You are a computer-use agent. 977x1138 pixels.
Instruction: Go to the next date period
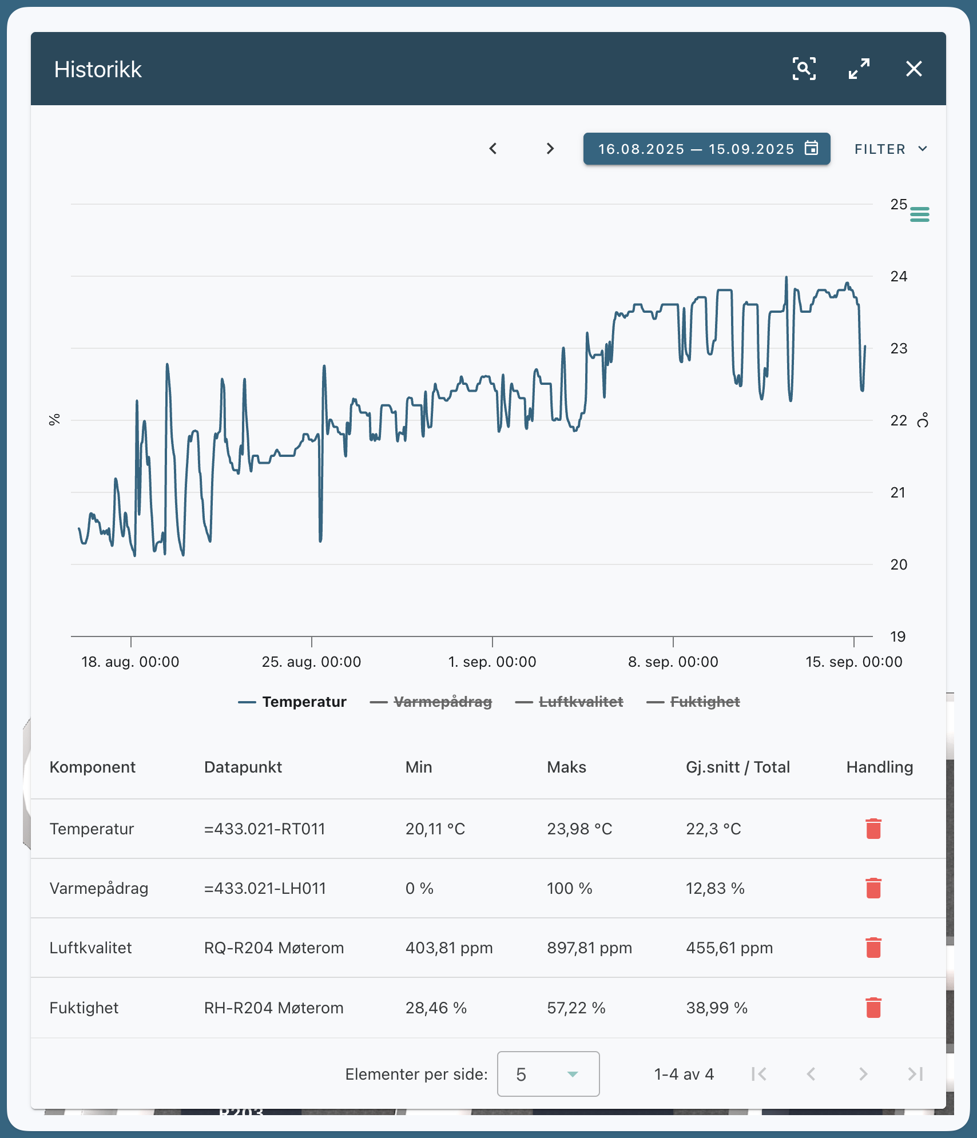[x=550, y=149]
